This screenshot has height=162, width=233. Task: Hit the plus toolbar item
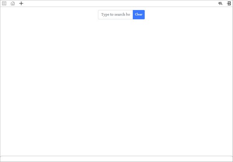click(x=21, y=3)
